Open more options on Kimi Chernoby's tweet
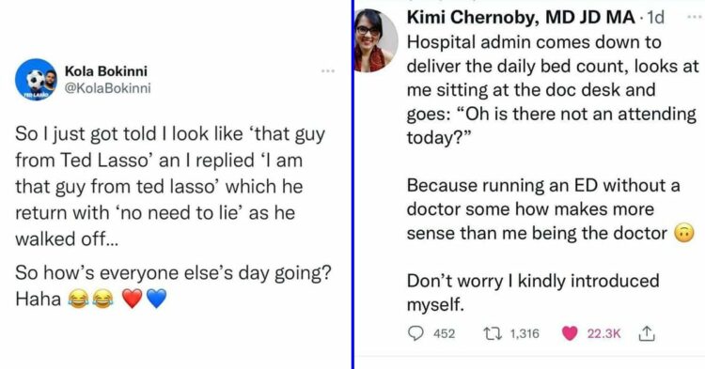The image size is (705, 369). [x=695, y=17]
